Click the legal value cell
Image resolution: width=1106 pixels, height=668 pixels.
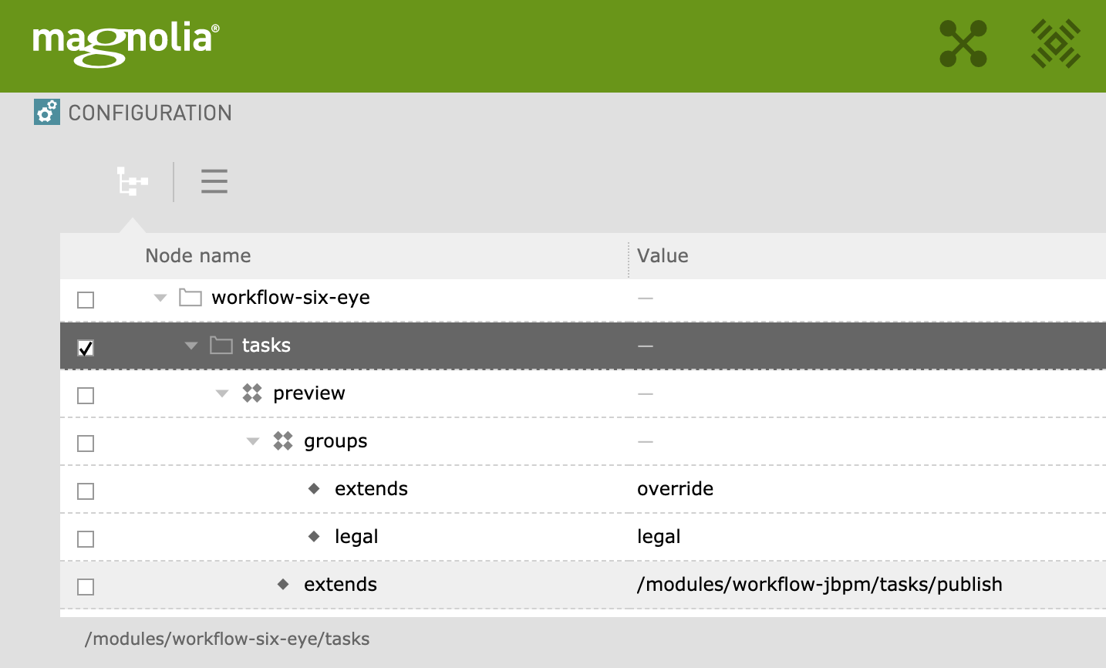tap(659, 537)
